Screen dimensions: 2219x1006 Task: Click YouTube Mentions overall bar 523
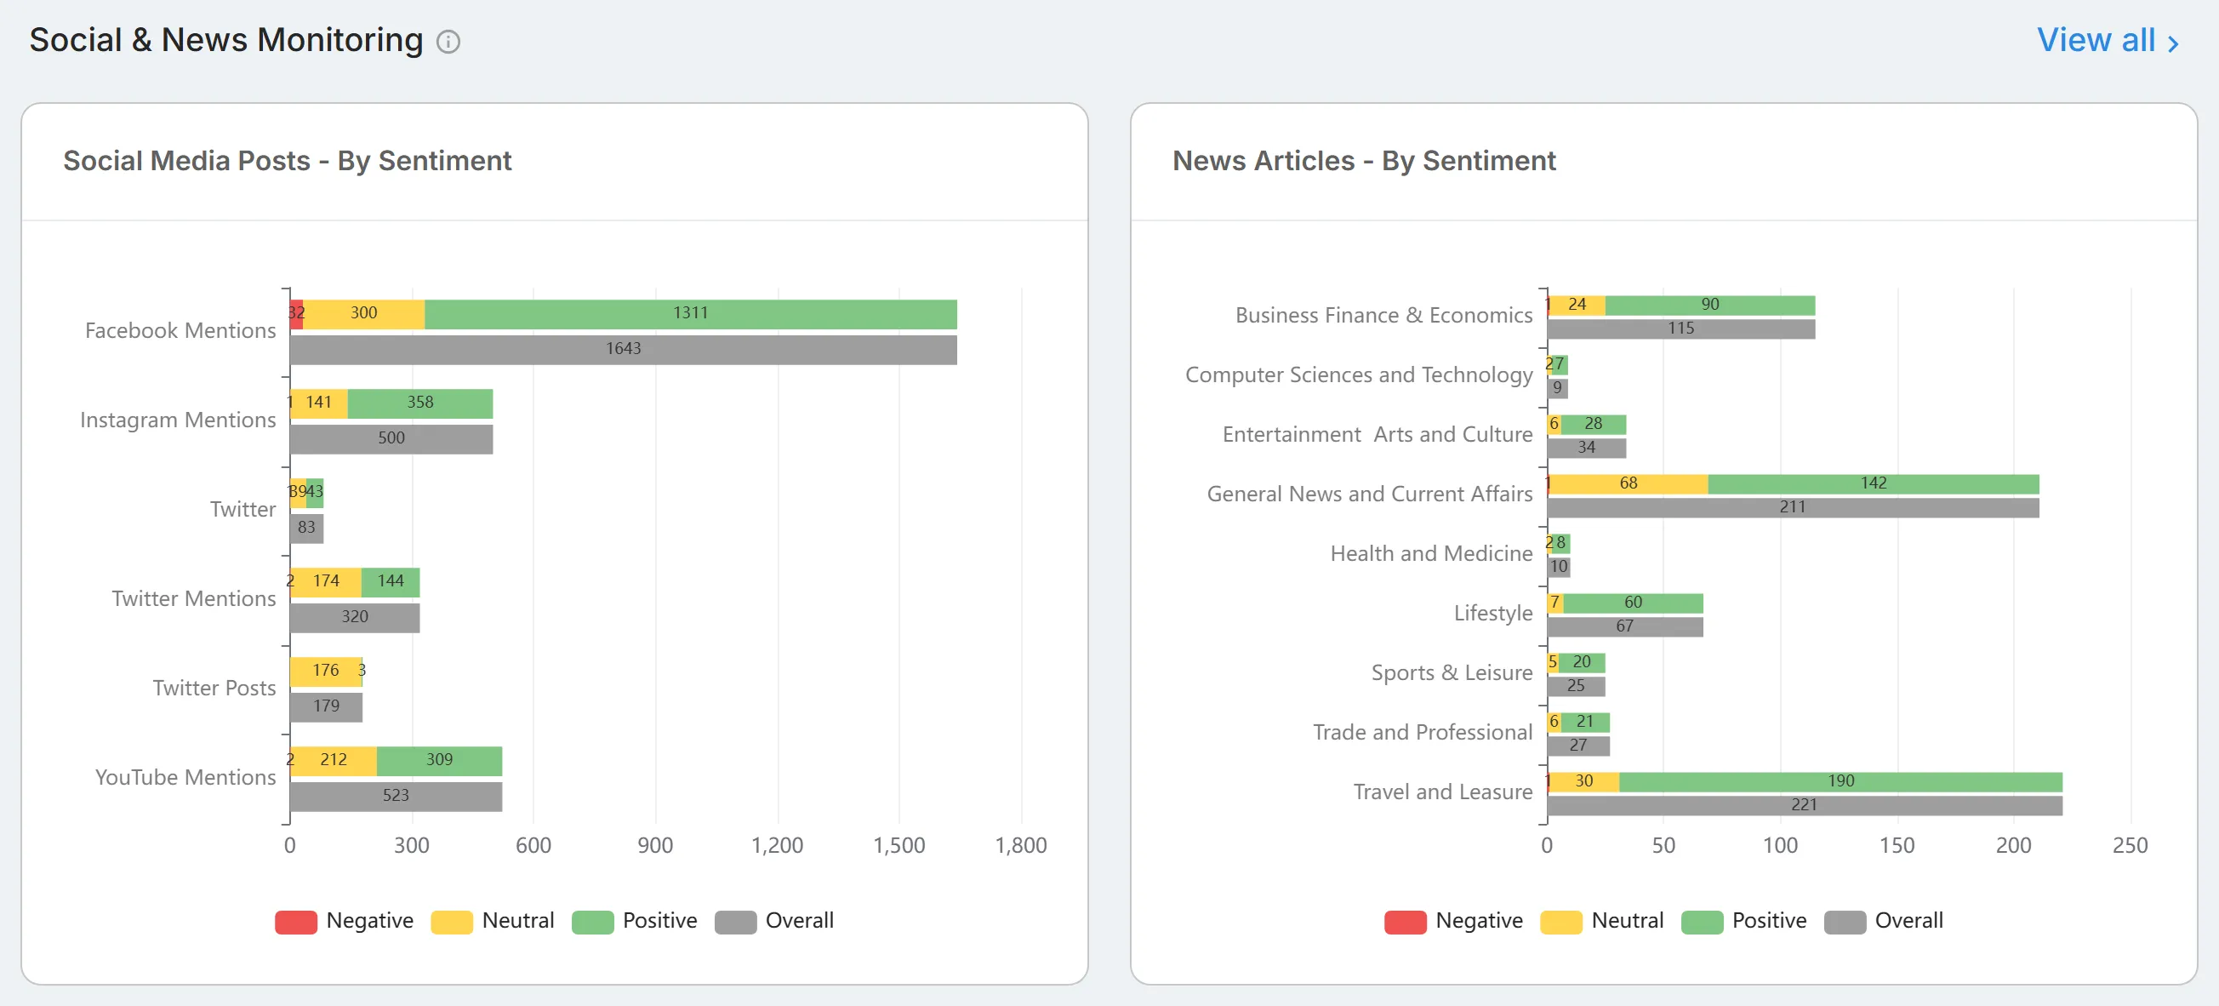click(x=396, y=797)
